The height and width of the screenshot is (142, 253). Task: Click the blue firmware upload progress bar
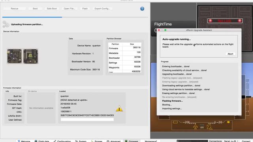pos(75,17)
